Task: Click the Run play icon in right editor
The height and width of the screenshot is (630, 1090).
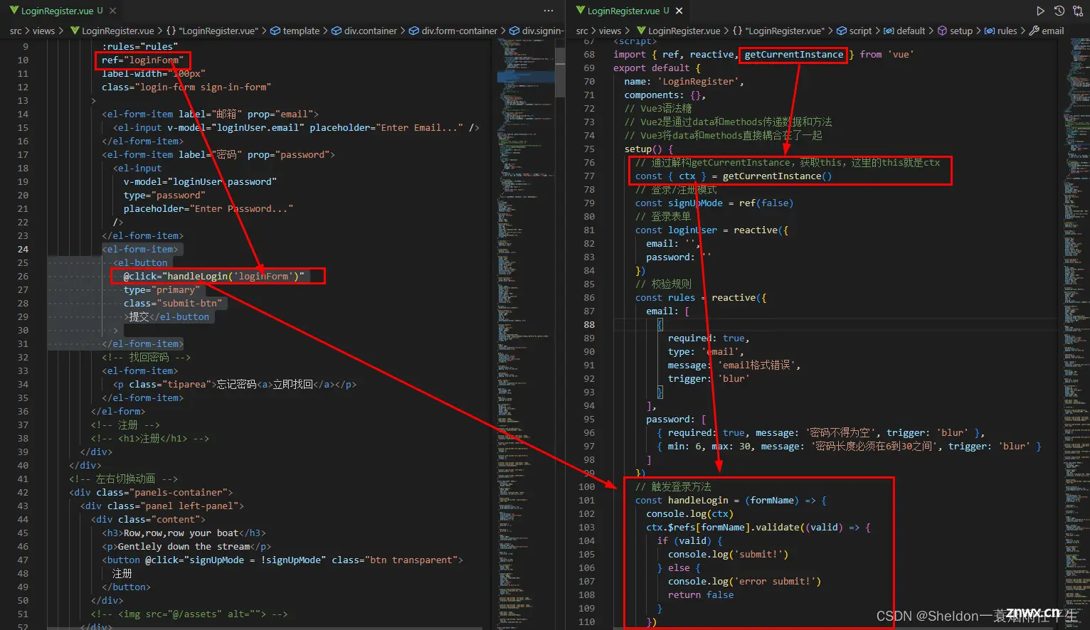Action: (1040, 11)
